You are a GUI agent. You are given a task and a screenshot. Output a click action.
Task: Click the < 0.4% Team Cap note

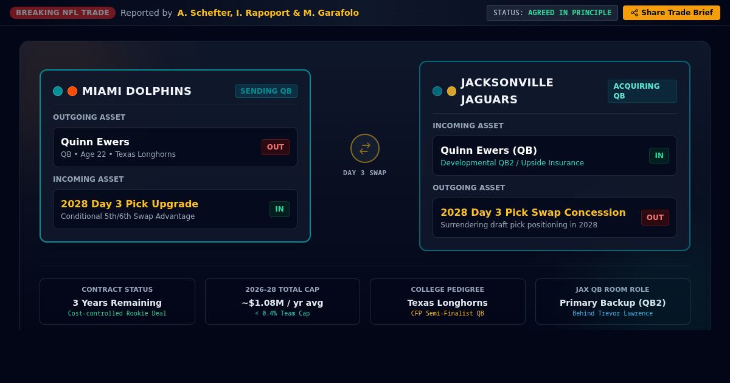pos(282,314)
